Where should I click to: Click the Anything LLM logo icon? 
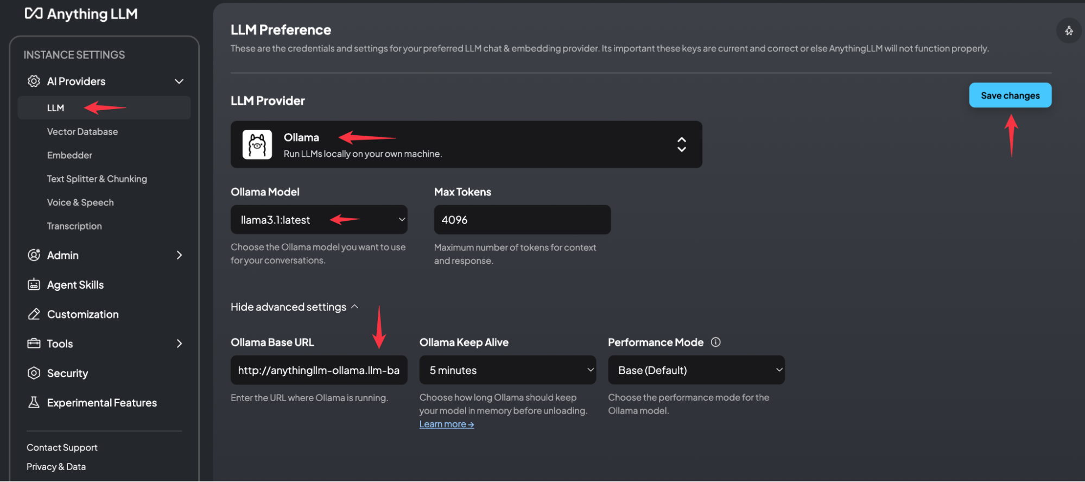[x=34, y=14]
